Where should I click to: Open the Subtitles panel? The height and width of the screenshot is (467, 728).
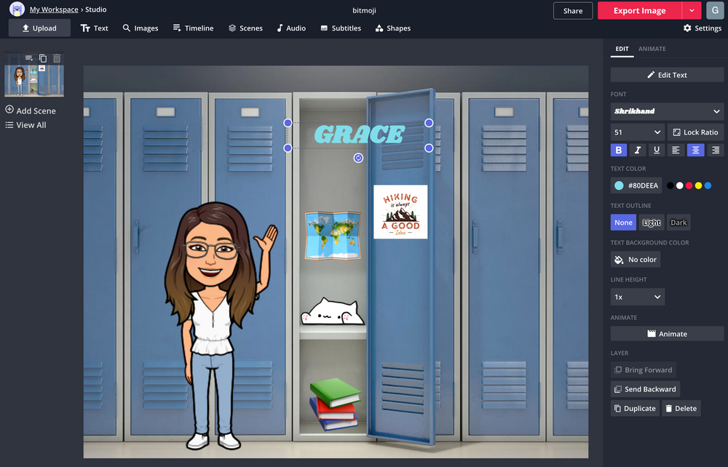pos(340,28)
